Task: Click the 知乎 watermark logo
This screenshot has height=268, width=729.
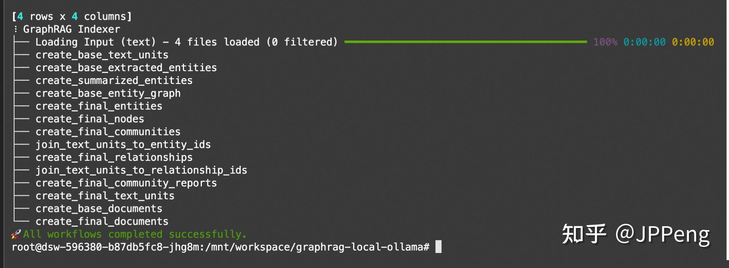Action: click(584, 234)
